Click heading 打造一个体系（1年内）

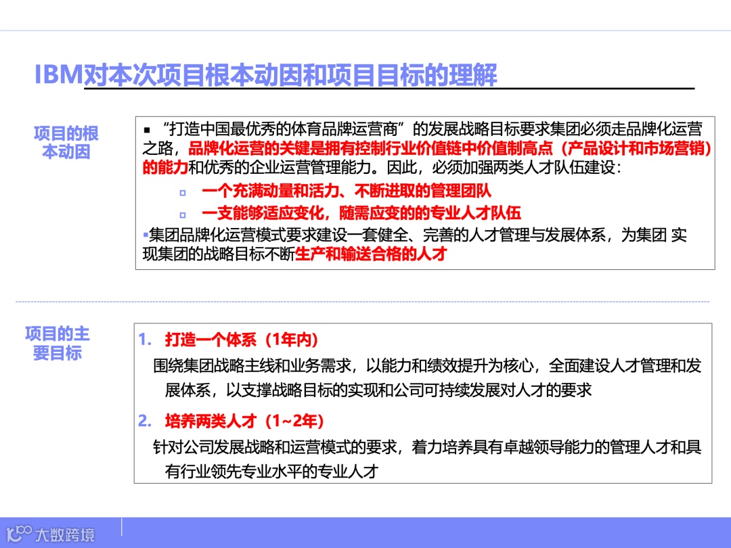(x=242, y=340)
